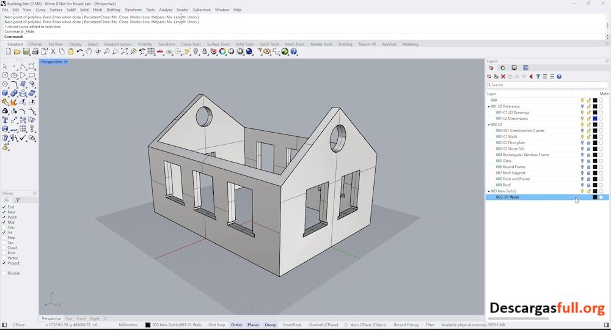
Task: Open the Perspective viewport dropdown arrow
Action: coord(66,62)
